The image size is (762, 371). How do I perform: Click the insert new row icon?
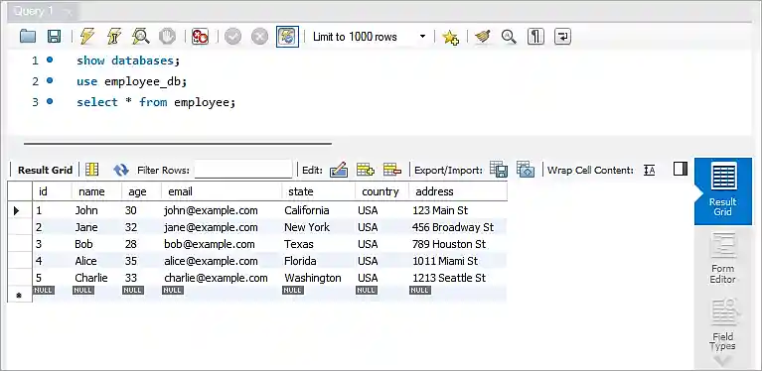(366, 170)
